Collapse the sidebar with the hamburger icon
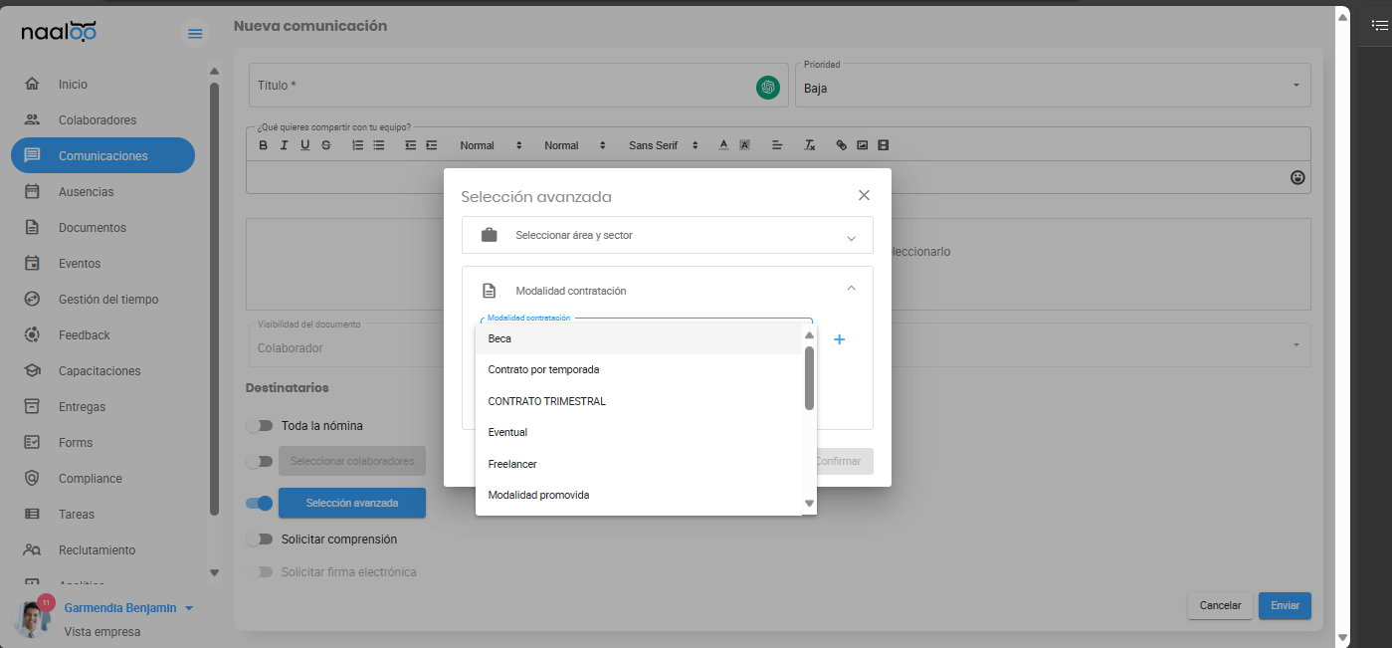The image size is (1392, 648). pyautogui.click(x=195, y=34)
